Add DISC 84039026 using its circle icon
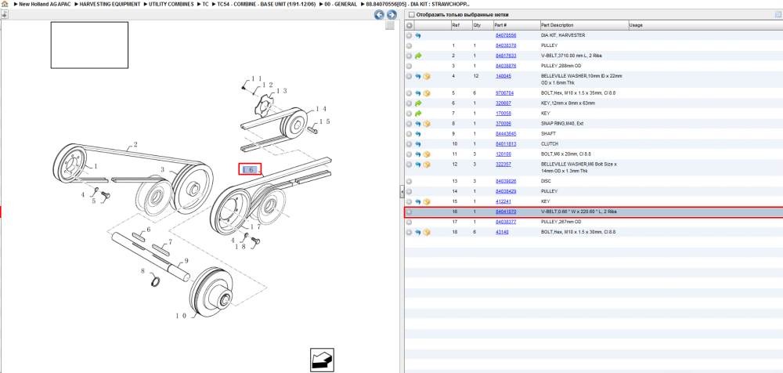Screen dimensions: 783x373 pos(409,182)
